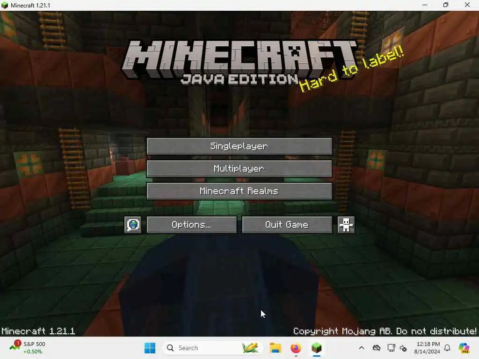The width and height of the screenshot is (479, 359).
Task: Close the Minecraft 1.21.1 window
Action: [467, 5]
